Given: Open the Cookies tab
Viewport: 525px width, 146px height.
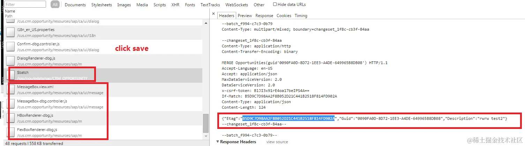Looking at the screenshot, I should (284, 16).
